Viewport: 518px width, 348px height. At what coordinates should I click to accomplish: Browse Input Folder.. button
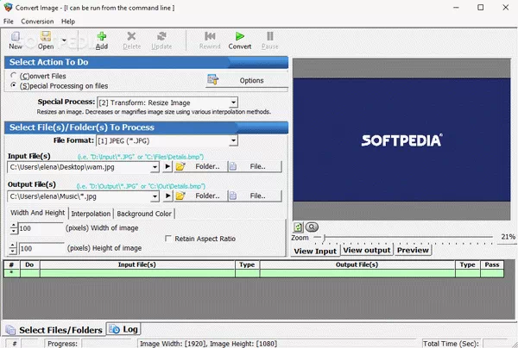tap(200, 167)
